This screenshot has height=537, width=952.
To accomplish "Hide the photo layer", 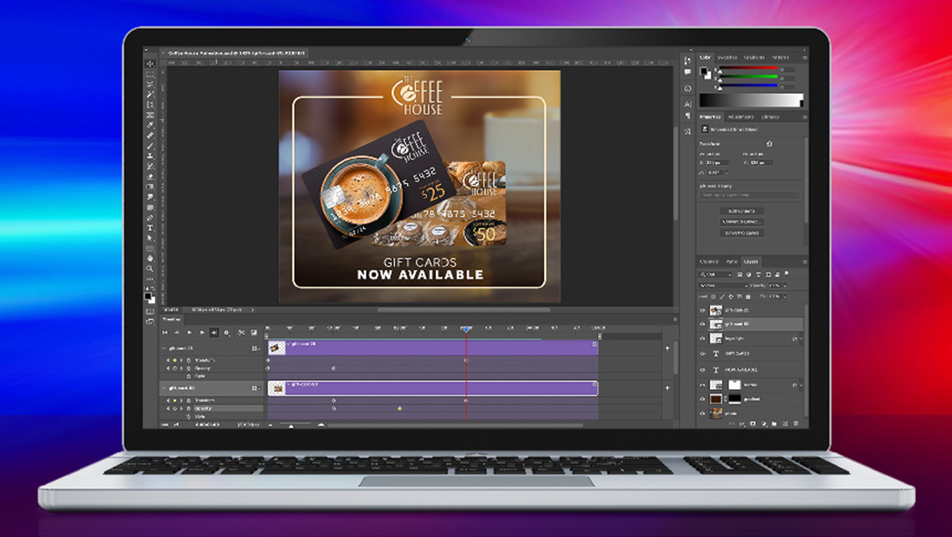I will click(x=702, y=413).
